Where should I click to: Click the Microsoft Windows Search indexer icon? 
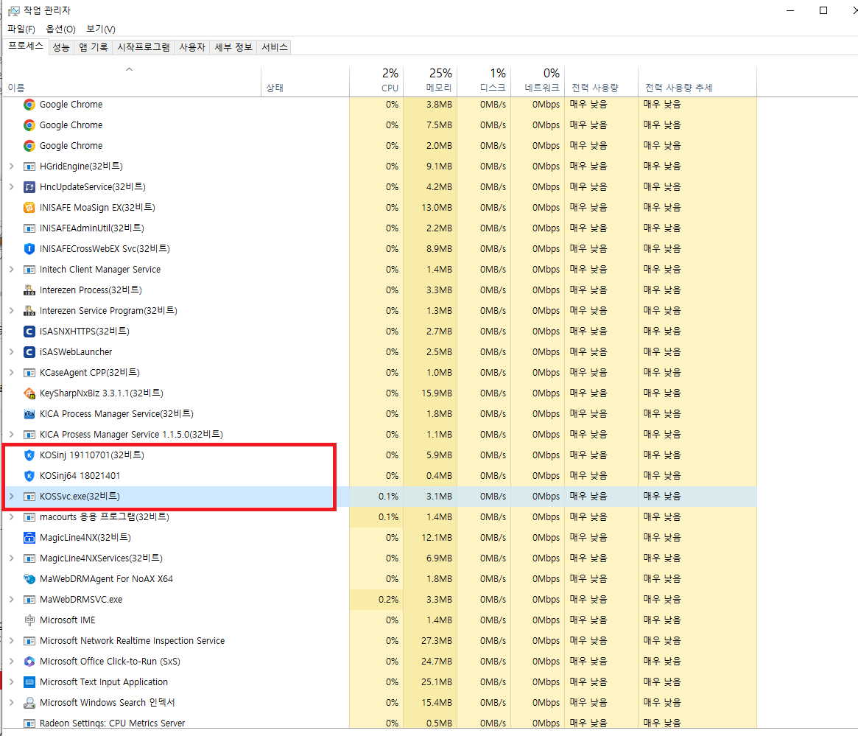click(x=29, y=703)
